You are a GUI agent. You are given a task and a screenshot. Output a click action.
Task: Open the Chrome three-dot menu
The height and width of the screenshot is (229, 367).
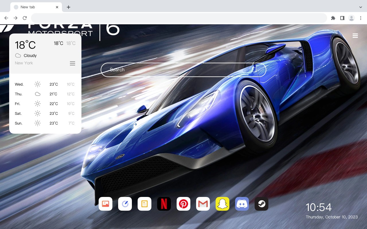point(361,18)
